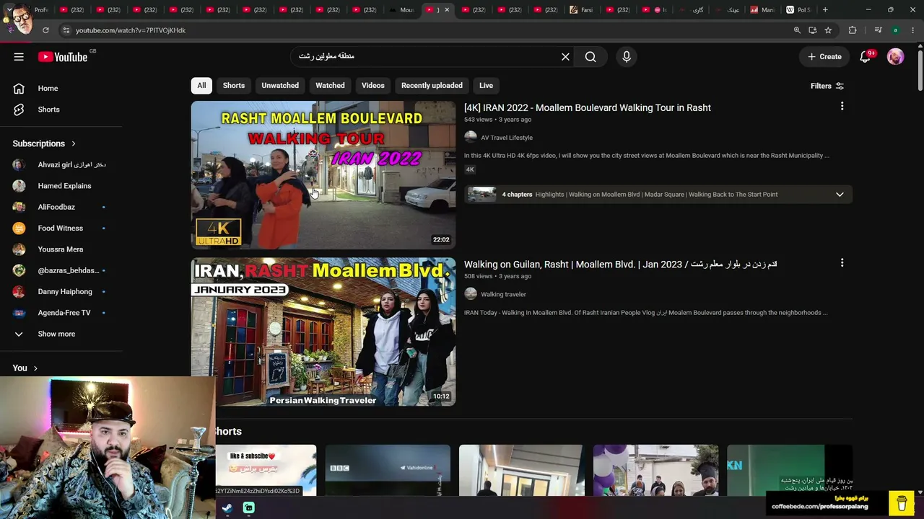Switch to the Farsi browser tab
This screenshot has width=924, height=519.
pos(581,10)
